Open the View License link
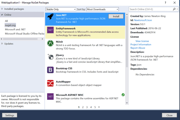Viewport: 180px width, 120px height. click(x=142, y=41)
